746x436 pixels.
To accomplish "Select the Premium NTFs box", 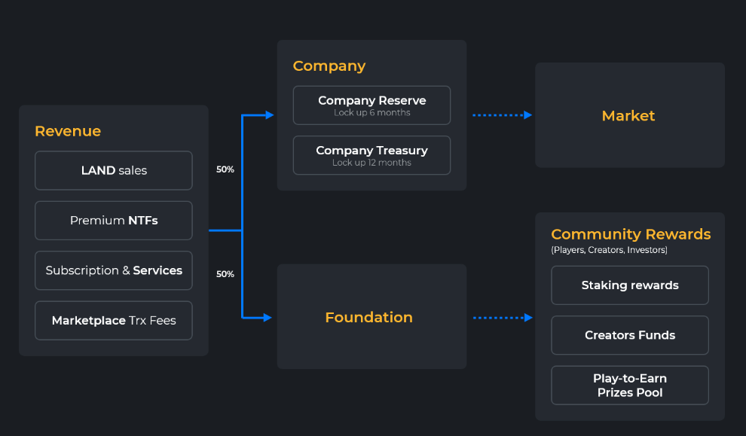I will click(x=114, y=221).
